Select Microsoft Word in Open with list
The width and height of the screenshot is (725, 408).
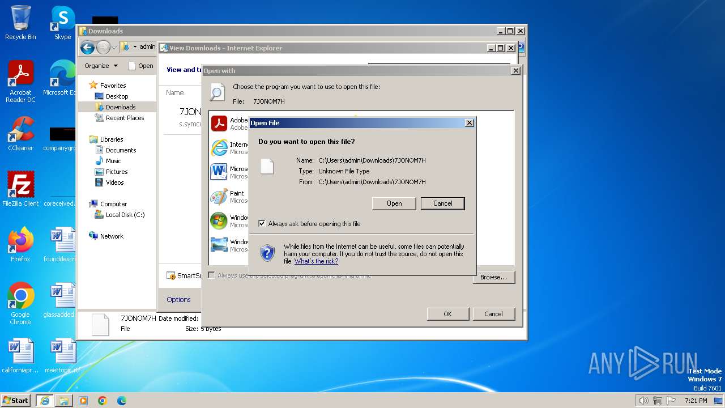pos(219,172)
